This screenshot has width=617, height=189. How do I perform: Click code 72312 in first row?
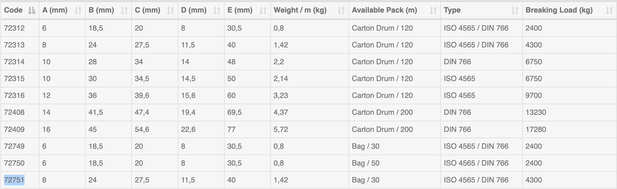[x=14, y=28]
